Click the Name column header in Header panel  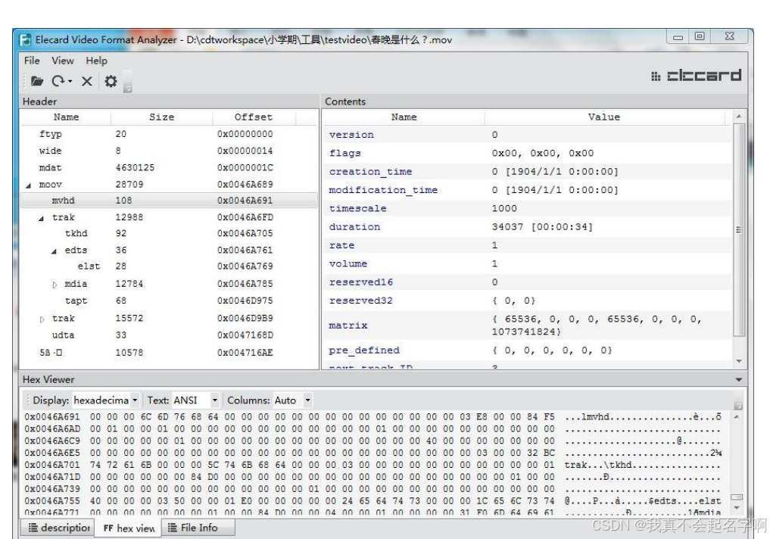pos(67,117)
